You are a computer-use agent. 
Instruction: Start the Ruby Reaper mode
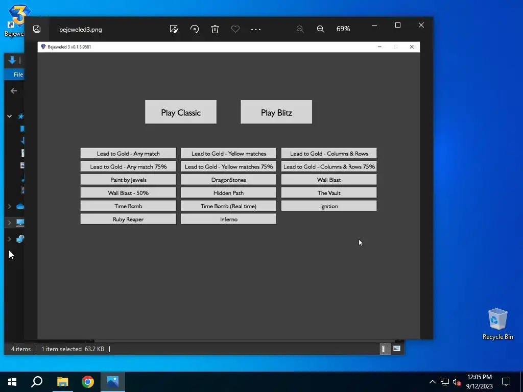pos(128,219)
